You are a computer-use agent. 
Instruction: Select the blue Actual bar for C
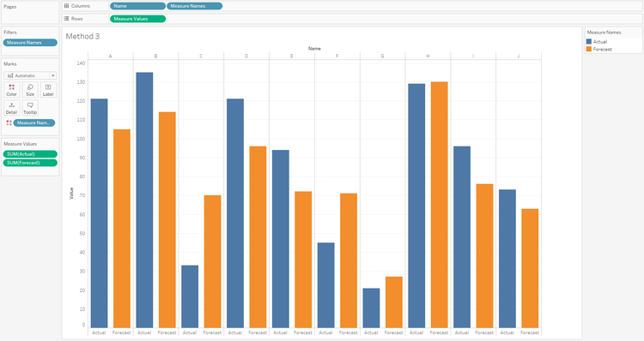tap(190, 296)
